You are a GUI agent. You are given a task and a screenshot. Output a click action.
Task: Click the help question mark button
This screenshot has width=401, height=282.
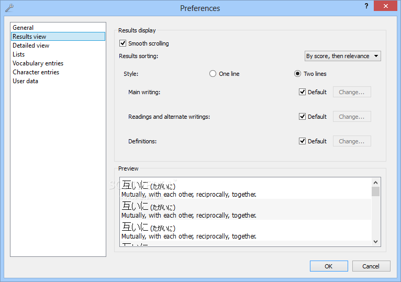pos(366,6)
